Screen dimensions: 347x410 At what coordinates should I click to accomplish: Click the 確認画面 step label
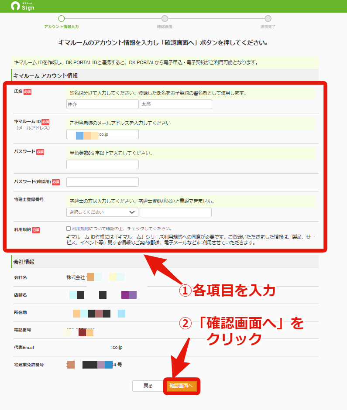click(x=165, y=27)
